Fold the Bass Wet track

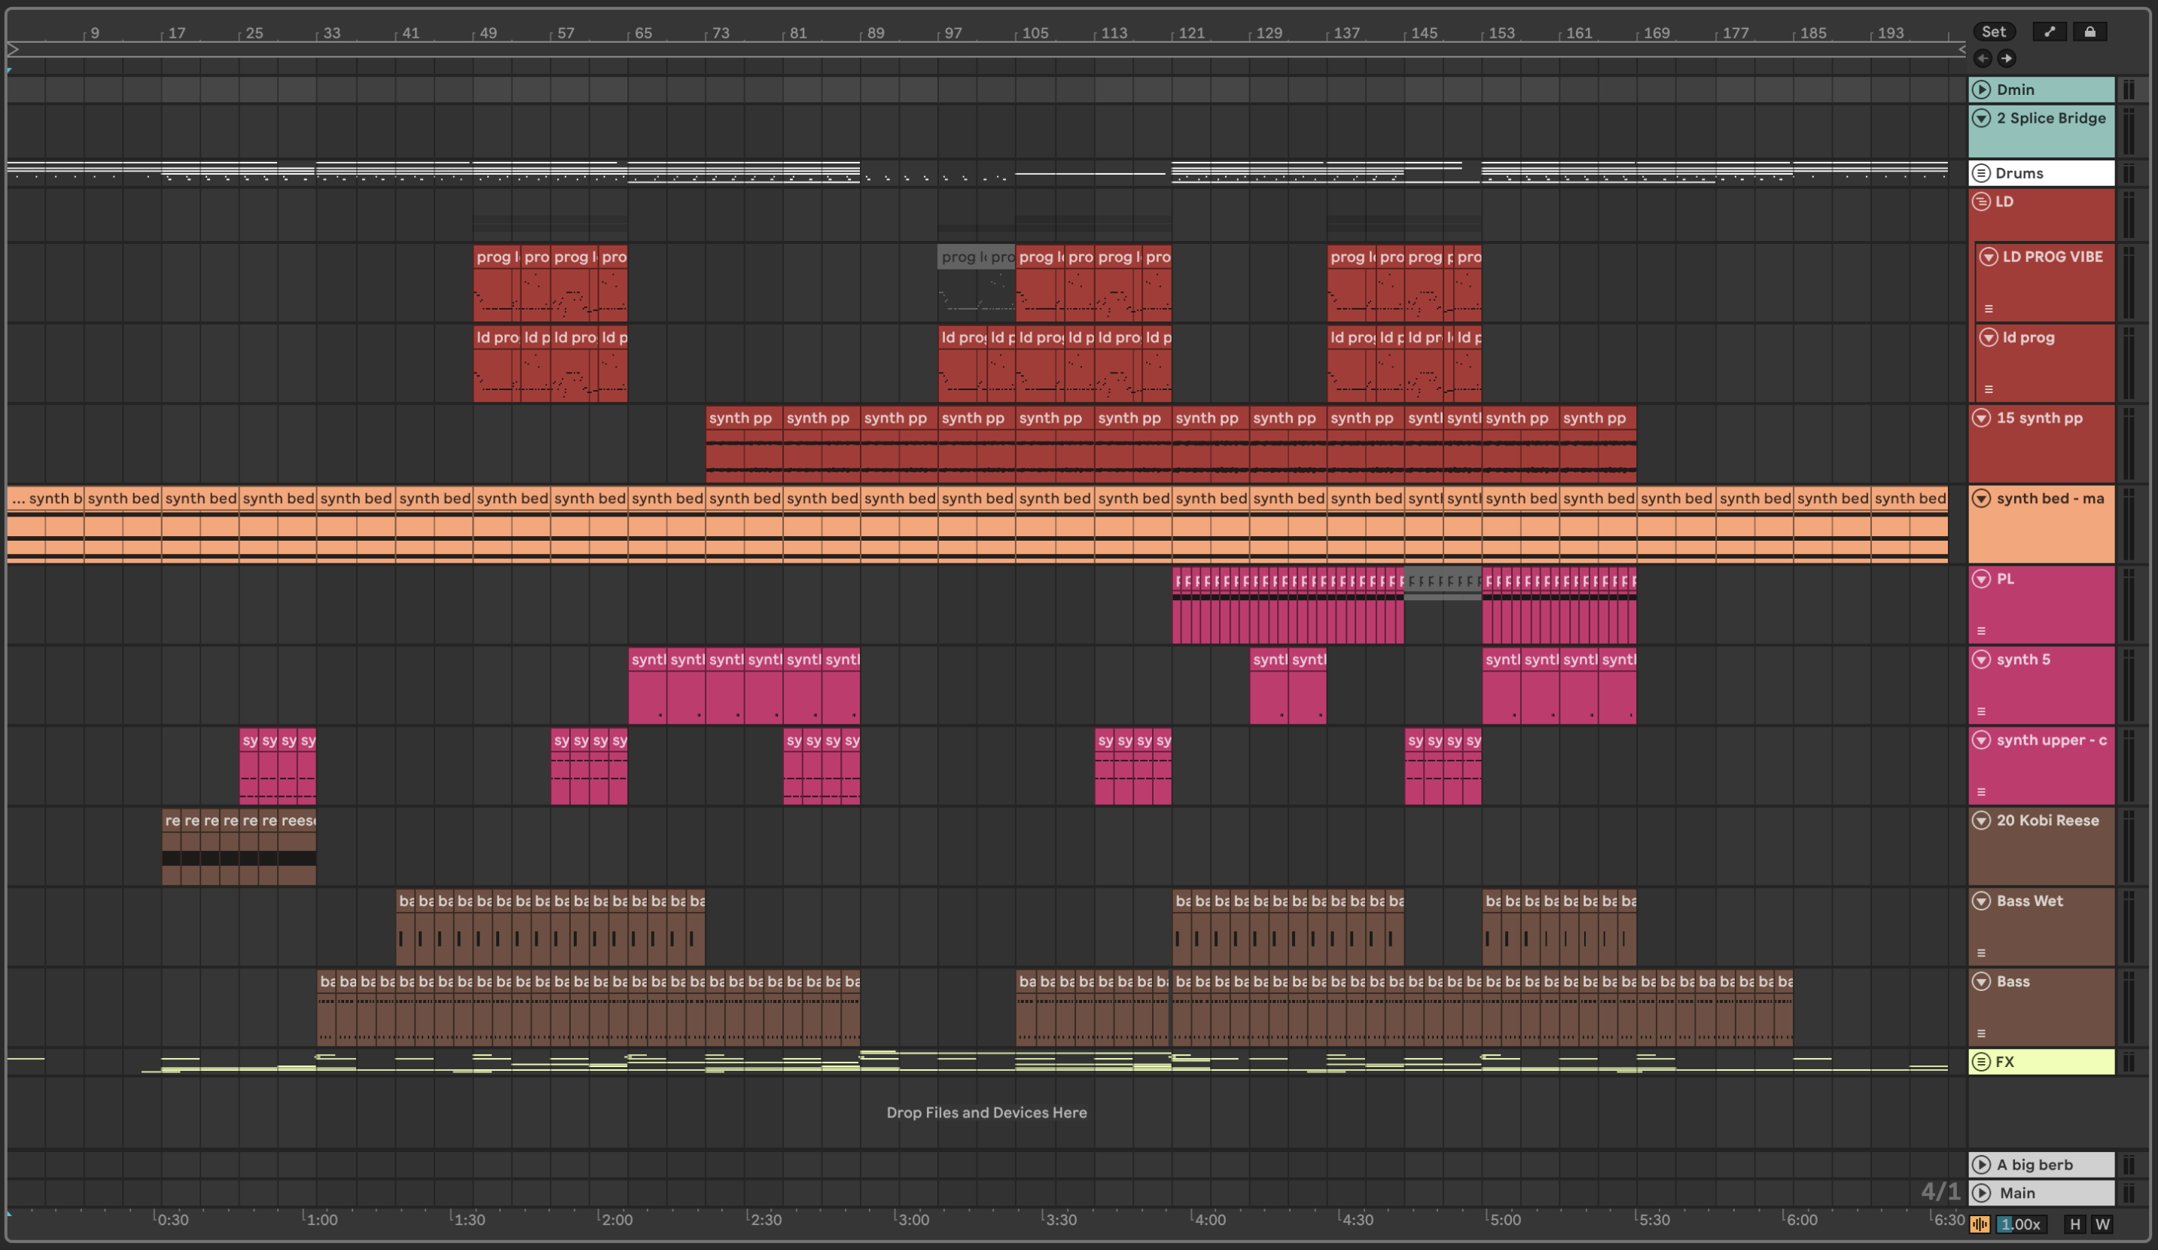pos(1981,901)
